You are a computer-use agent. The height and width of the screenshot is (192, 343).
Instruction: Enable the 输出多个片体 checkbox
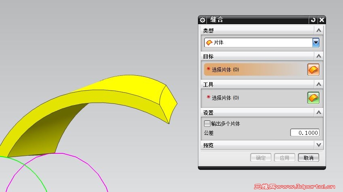(207, 124)
